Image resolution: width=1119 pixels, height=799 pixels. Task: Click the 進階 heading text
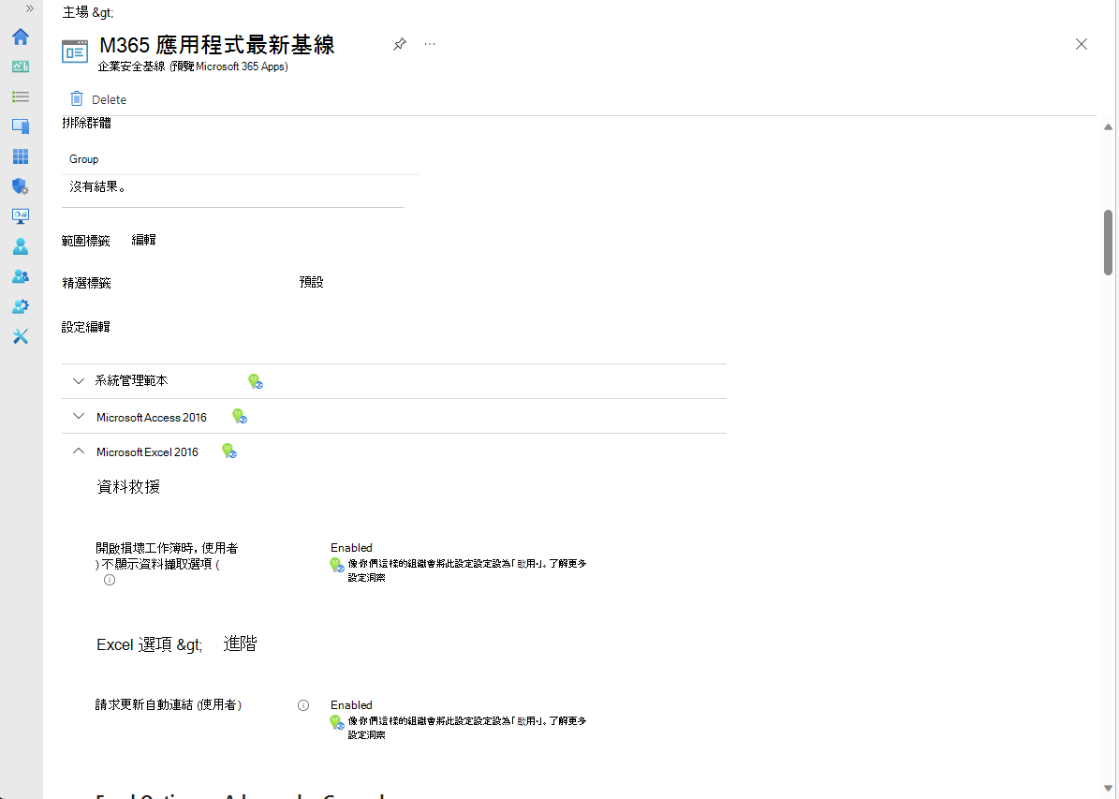240,644
